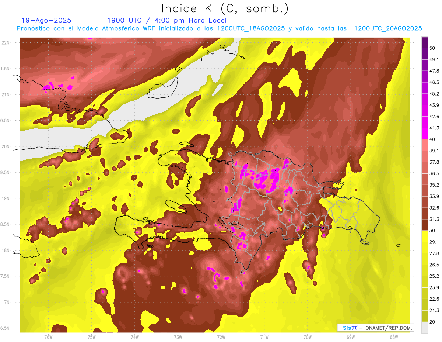Click the '29.1' color scale label

434,242
